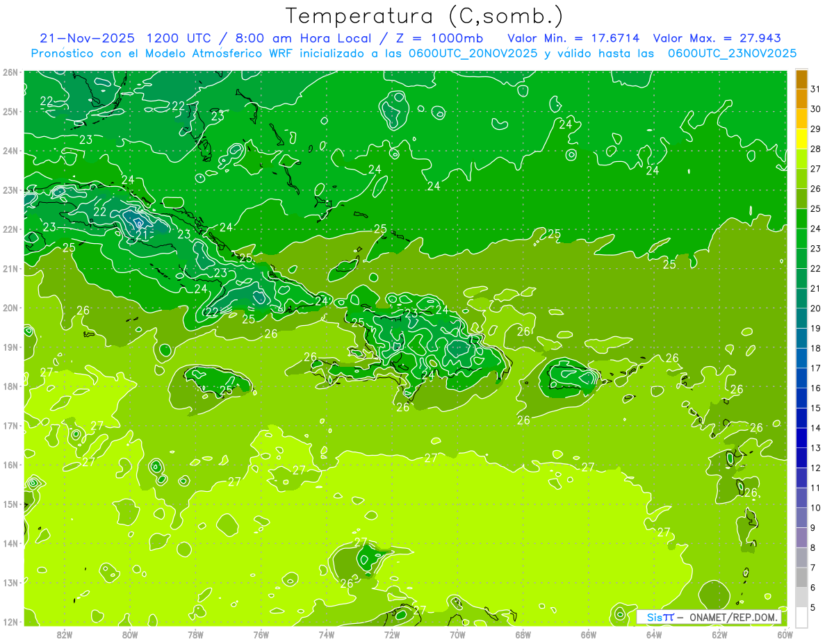Click the 78W longitude axis label
This screenshot has width=834, height=644.
click(x=195, y=634)
